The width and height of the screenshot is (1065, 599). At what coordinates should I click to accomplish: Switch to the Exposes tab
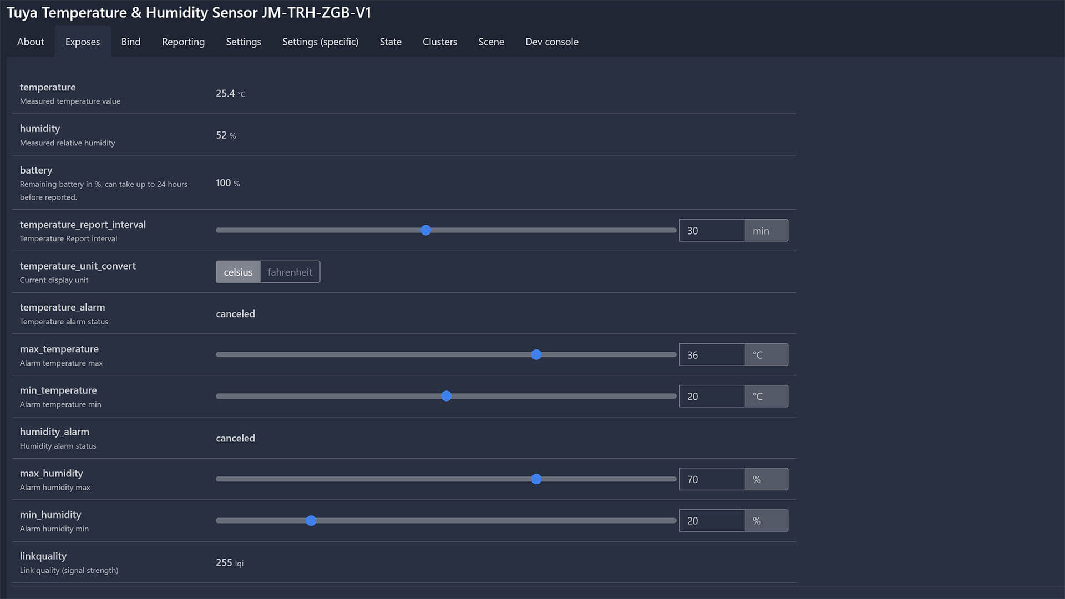[83, 42]
